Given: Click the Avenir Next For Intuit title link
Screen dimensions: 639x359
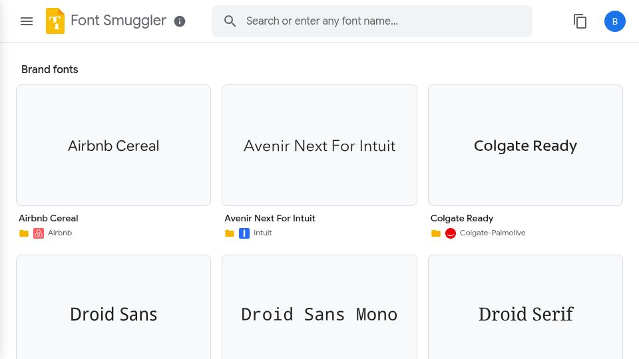Looking at the screenshot, I should [270, 218].
